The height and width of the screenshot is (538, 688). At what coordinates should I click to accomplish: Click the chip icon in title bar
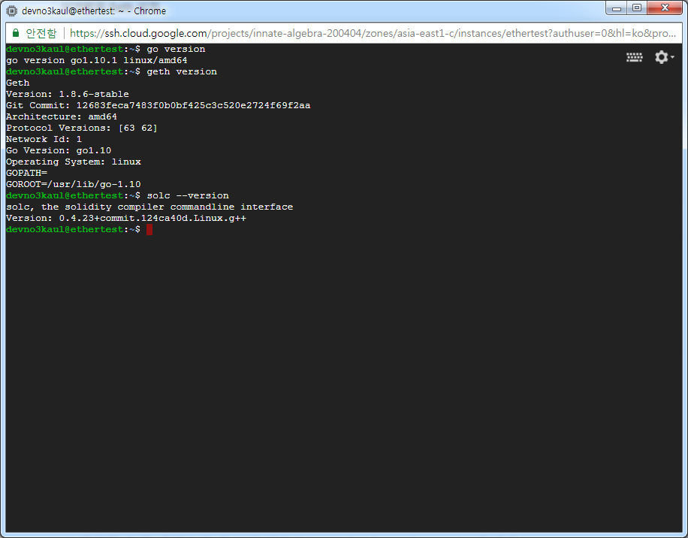[x=12, y=11]
